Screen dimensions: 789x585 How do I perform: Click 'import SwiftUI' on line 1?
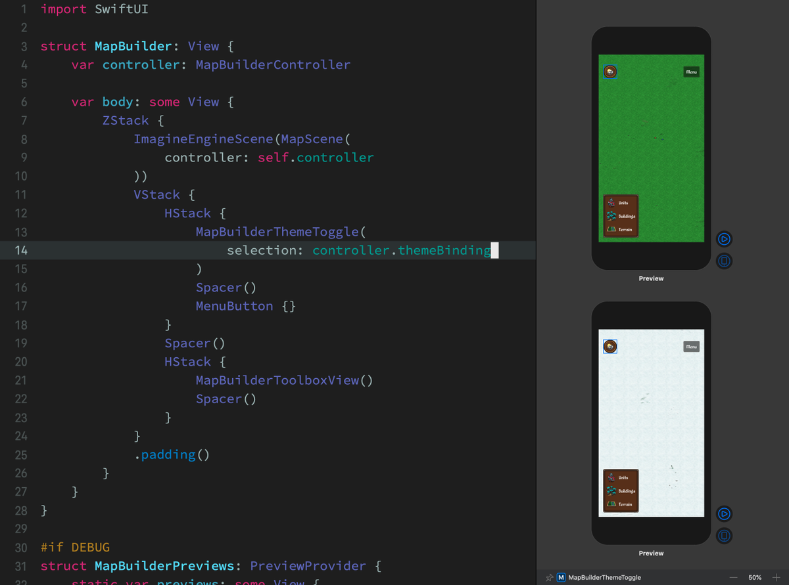94,9
